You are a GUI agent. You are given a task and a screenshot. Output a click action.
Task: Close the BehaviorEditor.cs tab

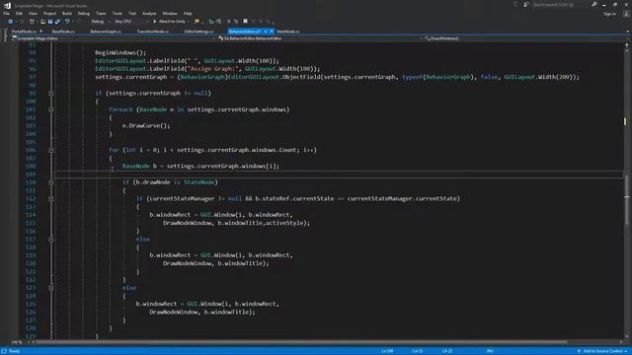pyautogui.click(x=272, y=32)
